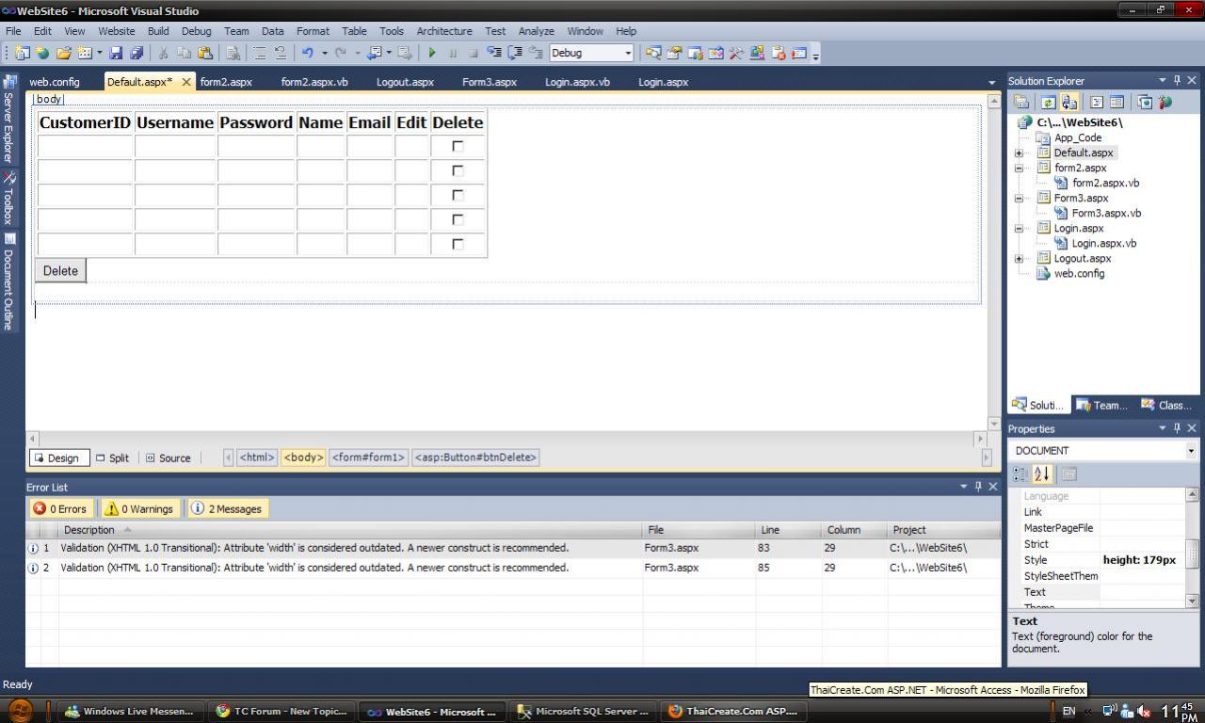Click the Save All toolbar icon
Viewport: 1205px width, 723px height.
pos(137,54)
